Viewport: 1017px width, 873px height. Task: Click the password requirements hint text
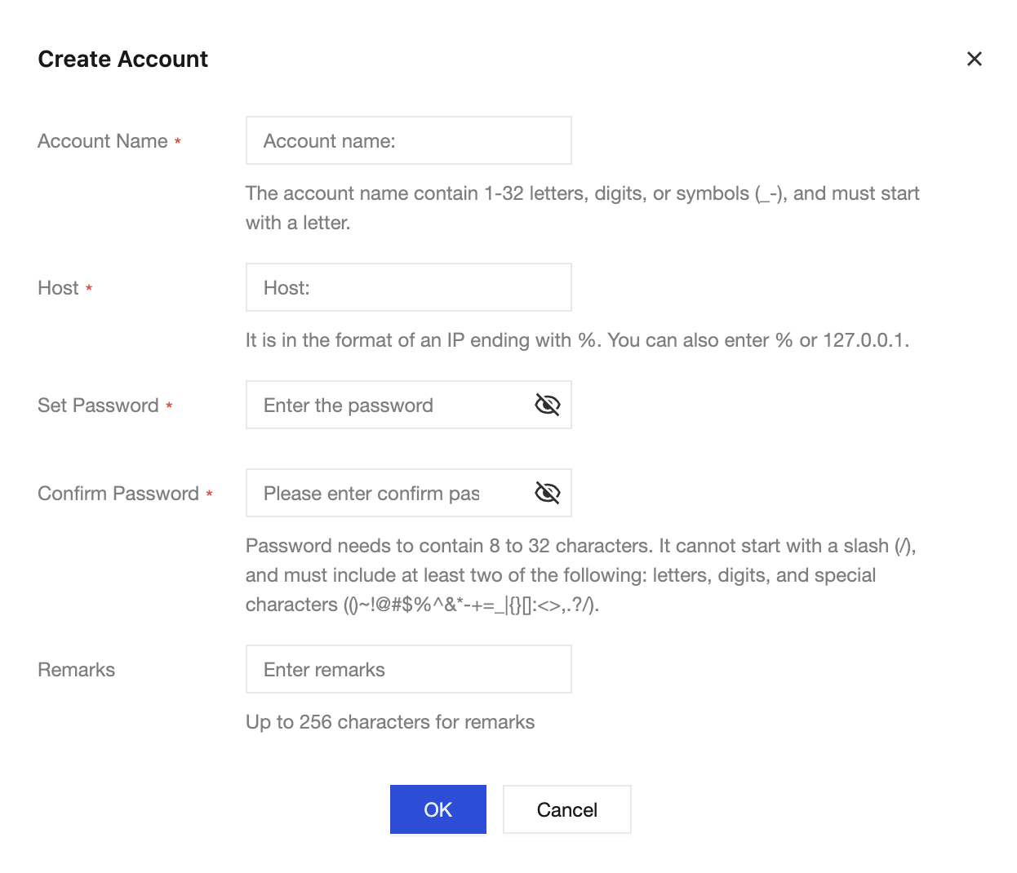coord(580,575)
